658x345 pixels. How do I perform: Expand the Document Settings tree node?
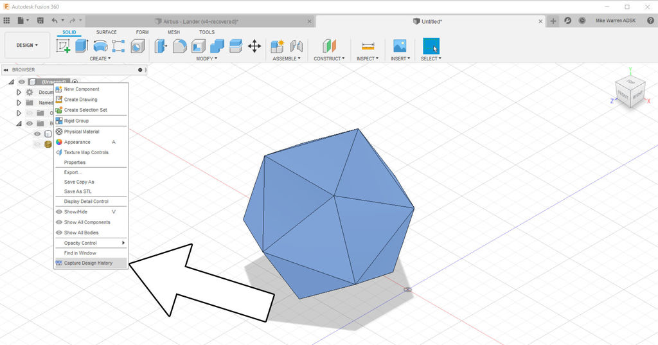coord(19,93)
